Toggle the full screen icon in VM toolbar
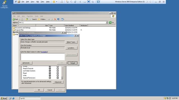The height and width of the screenshot is (100, 179). pos(89,2)
